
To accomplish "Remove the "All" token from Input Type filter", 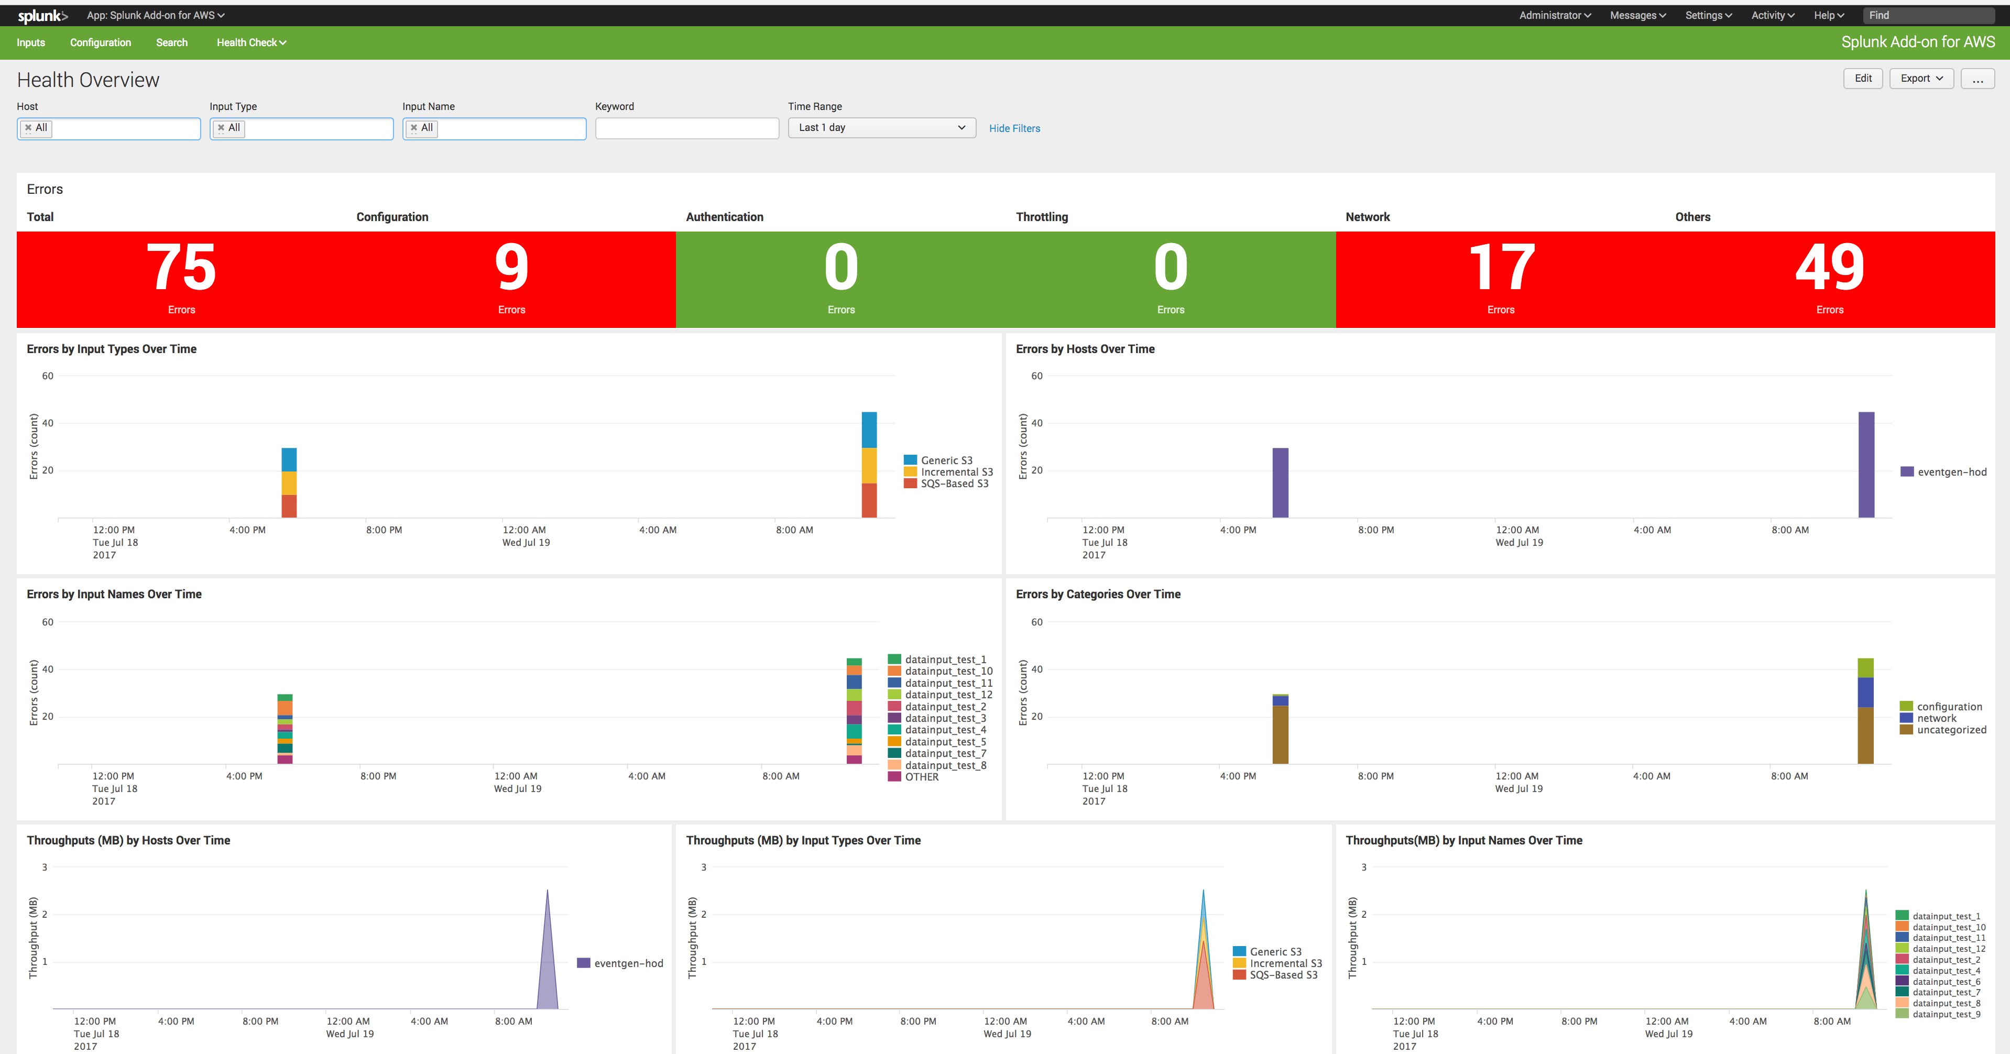I will (x=222, y=128).
